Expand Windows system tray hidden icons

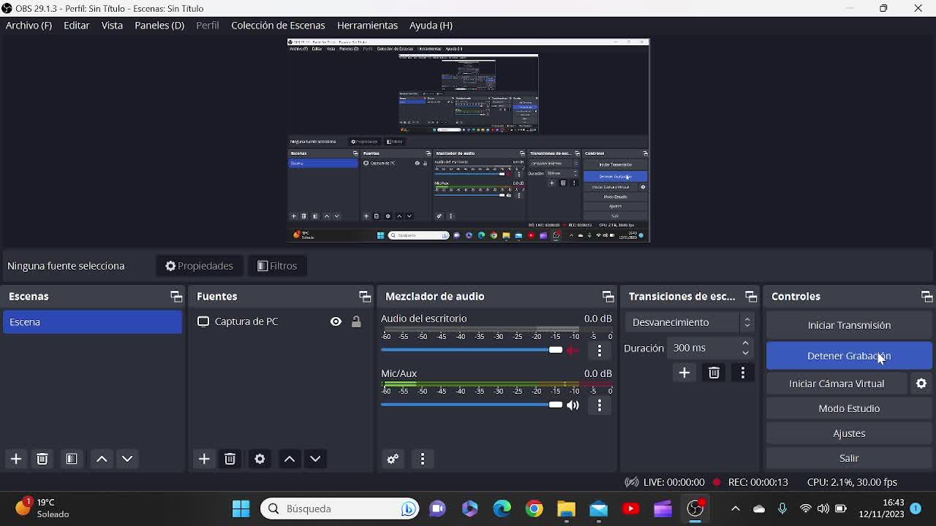click(736, 509)
